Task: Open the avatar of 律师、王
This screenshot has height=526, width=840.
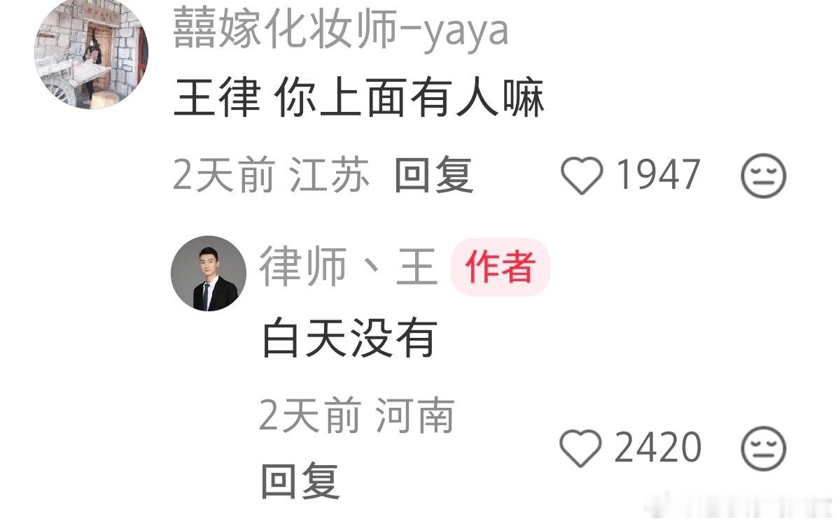Action: (209, 273)
